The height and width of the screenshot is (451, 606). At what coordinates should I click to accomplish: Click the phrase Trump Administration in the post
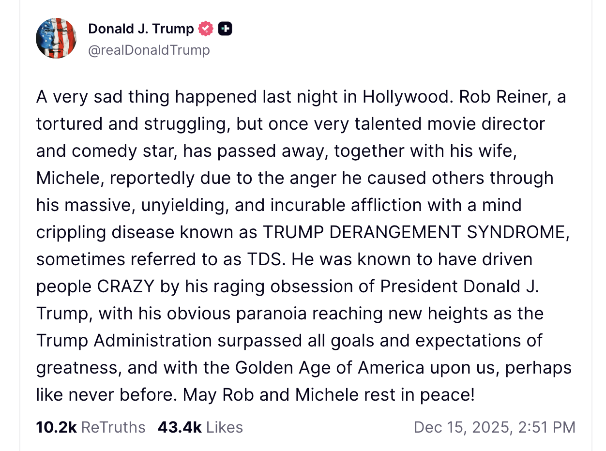(x=124, y=341)
